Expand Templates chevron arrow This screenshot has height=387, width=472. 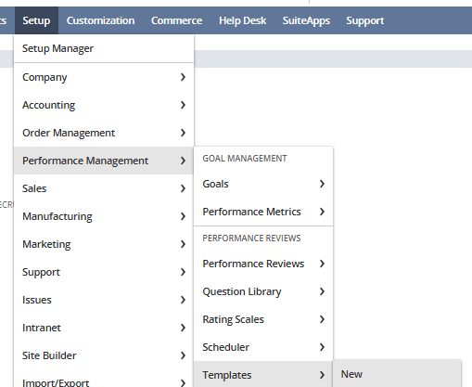(322, 375)
